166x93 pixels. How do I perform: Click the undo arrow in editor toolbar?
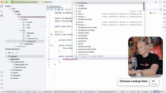coord(55,10)
